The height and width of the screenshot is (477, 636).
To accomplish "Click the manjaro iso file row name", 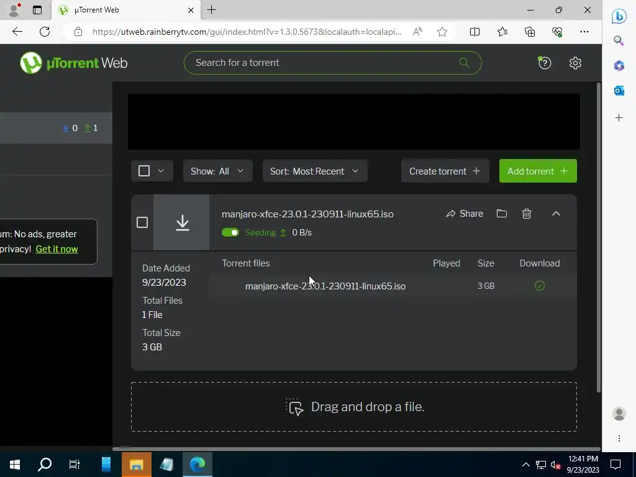I will coord(325,286).
